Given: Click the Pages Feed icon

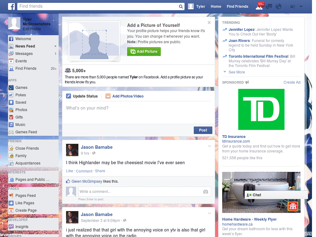Looking at the screenshot, I should (11, 195).
